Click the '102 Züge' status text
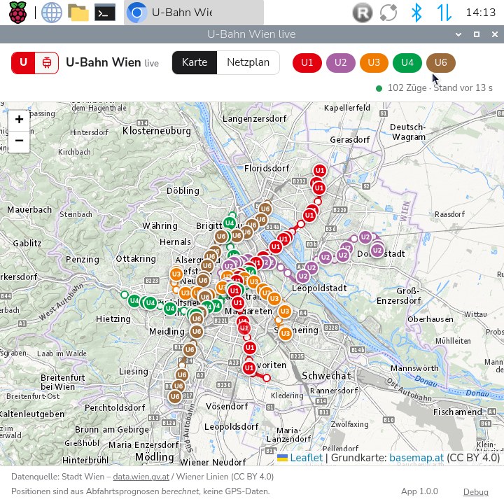The image size is (504, 504). pos(407,87)
